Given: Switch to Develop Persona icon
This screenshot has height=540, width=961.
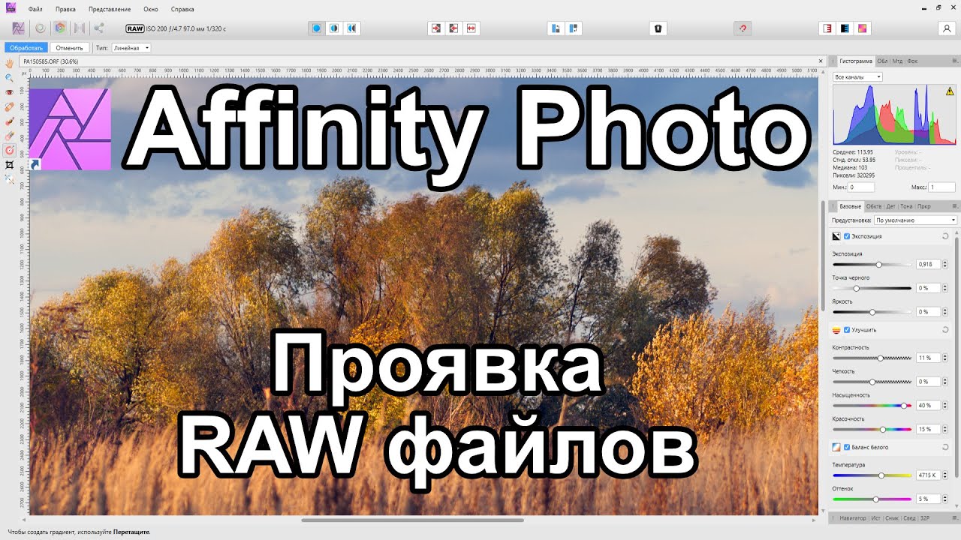Looking at the screenshot, I should coord(60,28).
